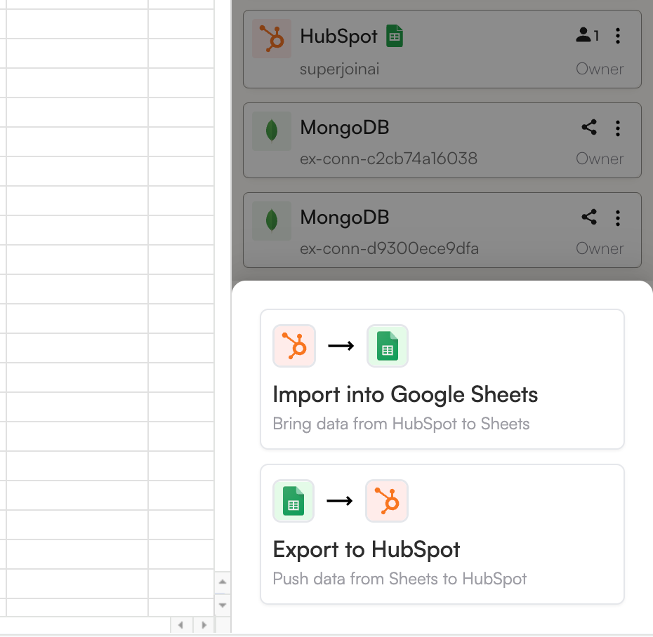Click the arrow between icons in Export card
Viewport: 653px width, 637px height.
(340, 501)
